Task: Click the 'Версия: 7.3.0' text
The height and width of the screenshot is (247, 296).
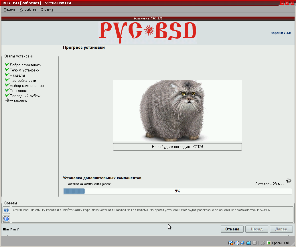Action: coord(281,33)
